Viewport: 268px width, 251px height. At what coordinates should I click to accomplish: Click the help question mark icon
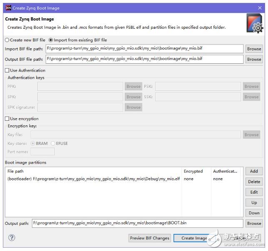pos(12,238)
